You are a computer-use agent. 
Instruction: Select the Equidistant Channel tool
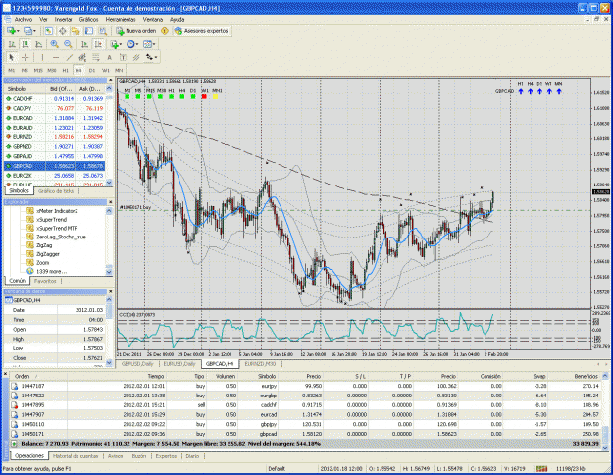point(82,57)
